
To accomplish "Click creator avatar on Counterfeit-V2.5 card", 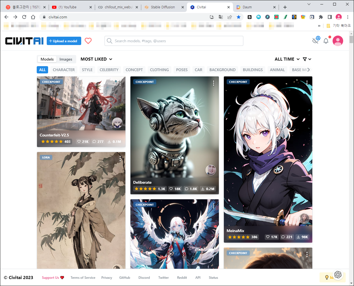I will 117,123.
